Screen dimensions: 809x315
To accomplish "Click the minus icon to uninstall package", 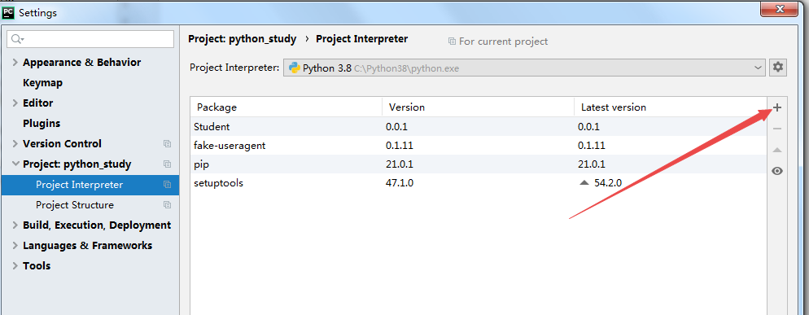I will [x=777, y=129].
